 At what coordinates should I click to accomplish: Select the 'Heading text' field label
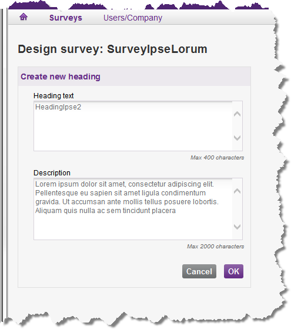(53, 96)
